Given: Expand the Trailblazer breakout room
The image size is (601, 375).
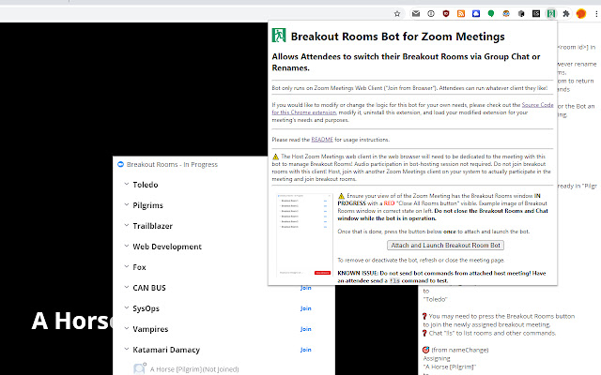Looking at the screenshot, I should click(x=127, y=225).
